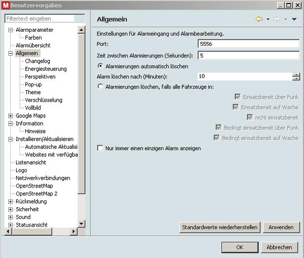This screenshot has height=258, width=304.
Task: Select Netzwerkverbindungen in the tree
Action: pyautogui.click(x=43, y=178)
